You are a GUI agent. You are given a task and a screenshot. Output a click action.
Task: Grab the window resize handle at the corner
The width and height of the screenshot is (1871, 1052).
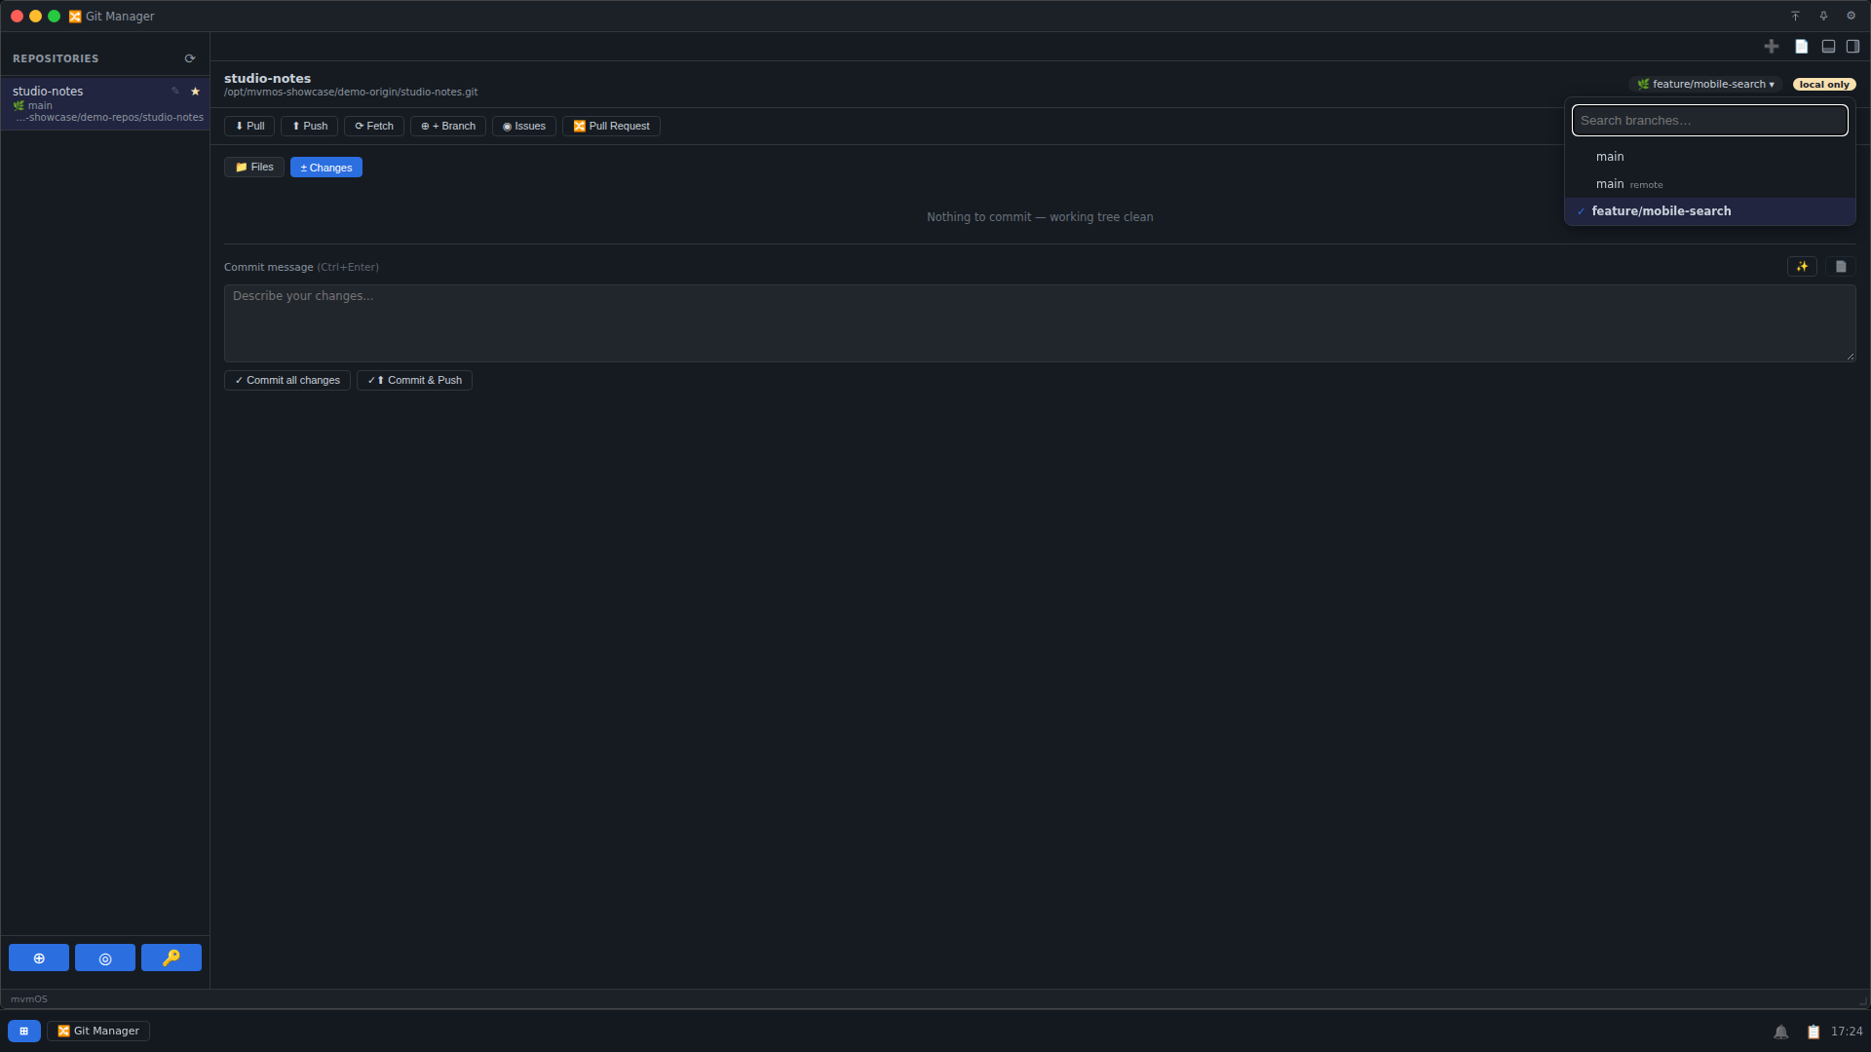click(1862, 1001)
